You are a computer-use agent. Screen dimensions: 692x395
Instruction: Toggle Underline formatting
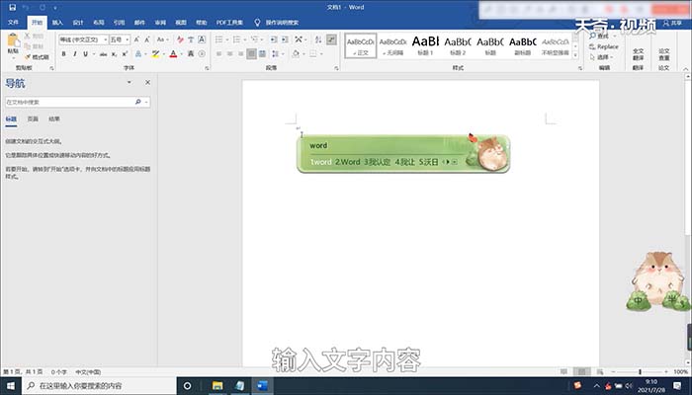85,53
